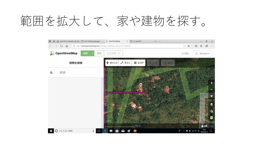This screenshot has width=263, height=148.
Task: Show hidden system tray icons chevron
Action: point(184,131)
